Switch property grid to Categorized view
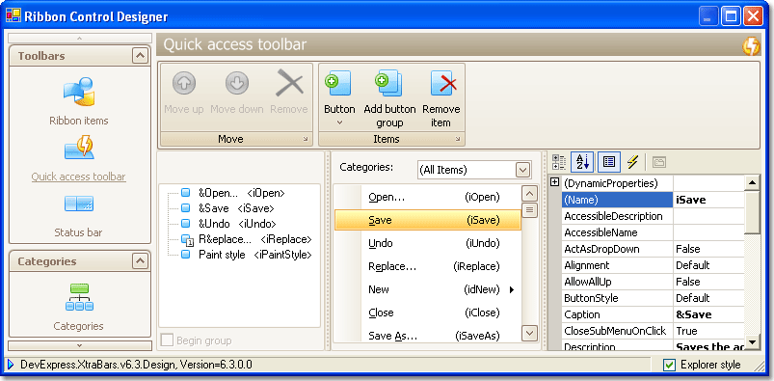 559,162
